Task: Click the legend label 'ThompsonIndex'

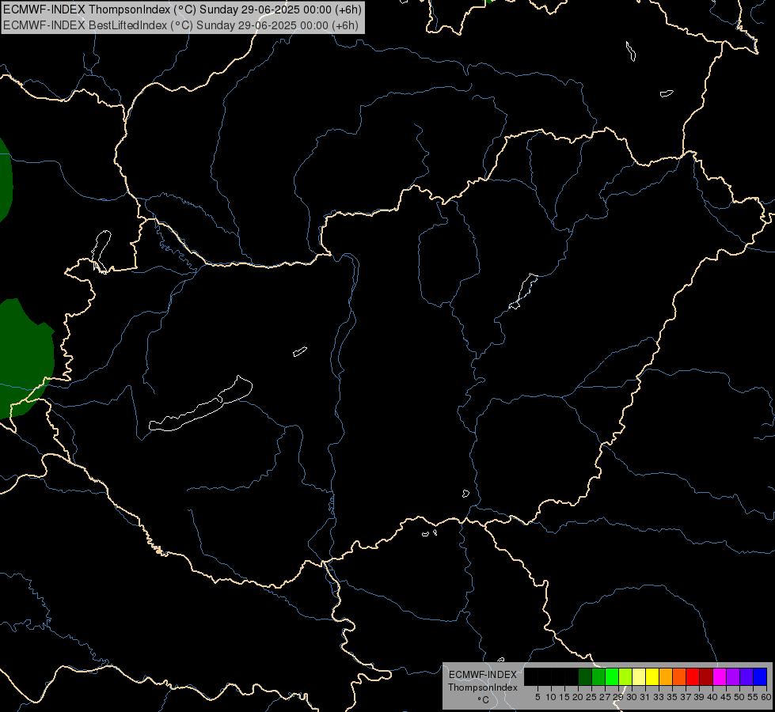Action: [x=483, y=687]
